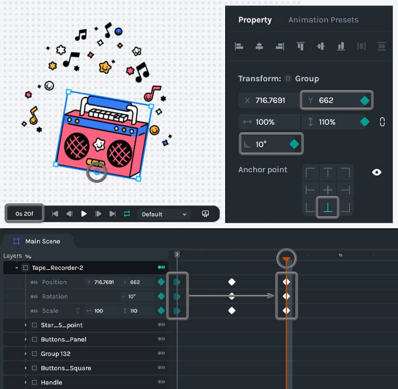Jump to first frame
This screenshot has height=389, width=398.
coord(55,214)
